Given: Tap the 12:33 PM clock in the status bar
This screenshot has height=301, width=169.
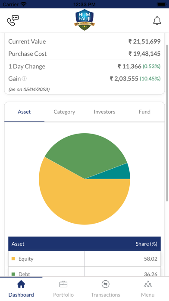Looking at the screenshot, I should click(84, 4).
